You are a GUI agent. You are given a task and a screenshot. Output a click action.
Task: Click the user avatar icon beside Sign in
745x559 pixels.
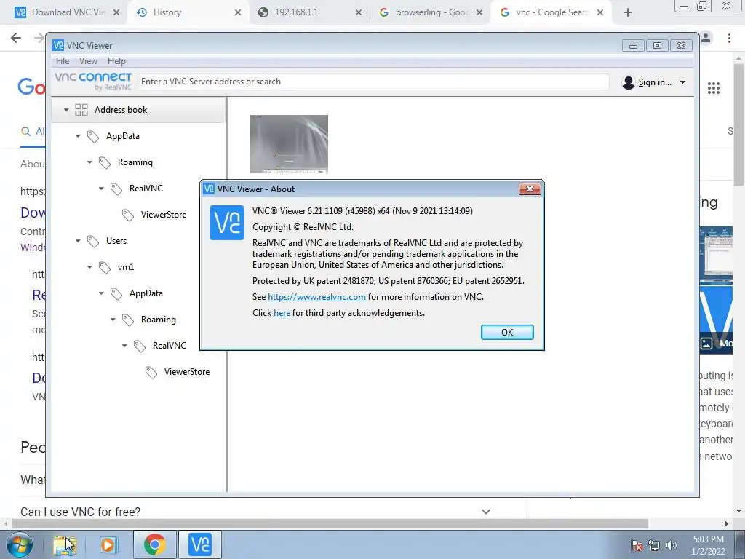(628, 82)
